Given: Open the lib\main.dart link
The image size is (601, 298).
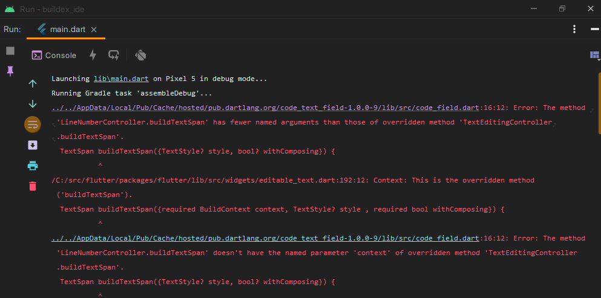Looking at the screenshot, I should point(121,79).
